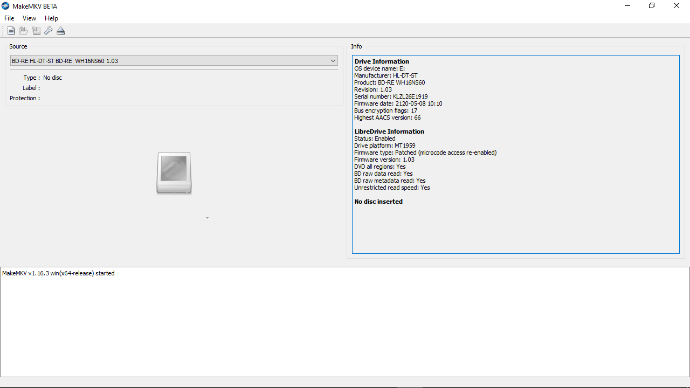This screenshot has width=690, height=388.
Task: Open the Help menu
Action: tap(51, 18)
